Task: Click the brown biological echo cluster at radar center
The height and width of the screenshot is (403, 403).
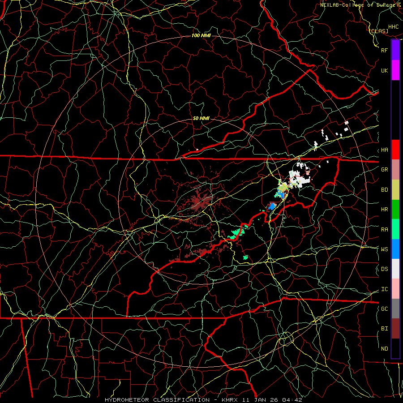Action: [199, 201]
